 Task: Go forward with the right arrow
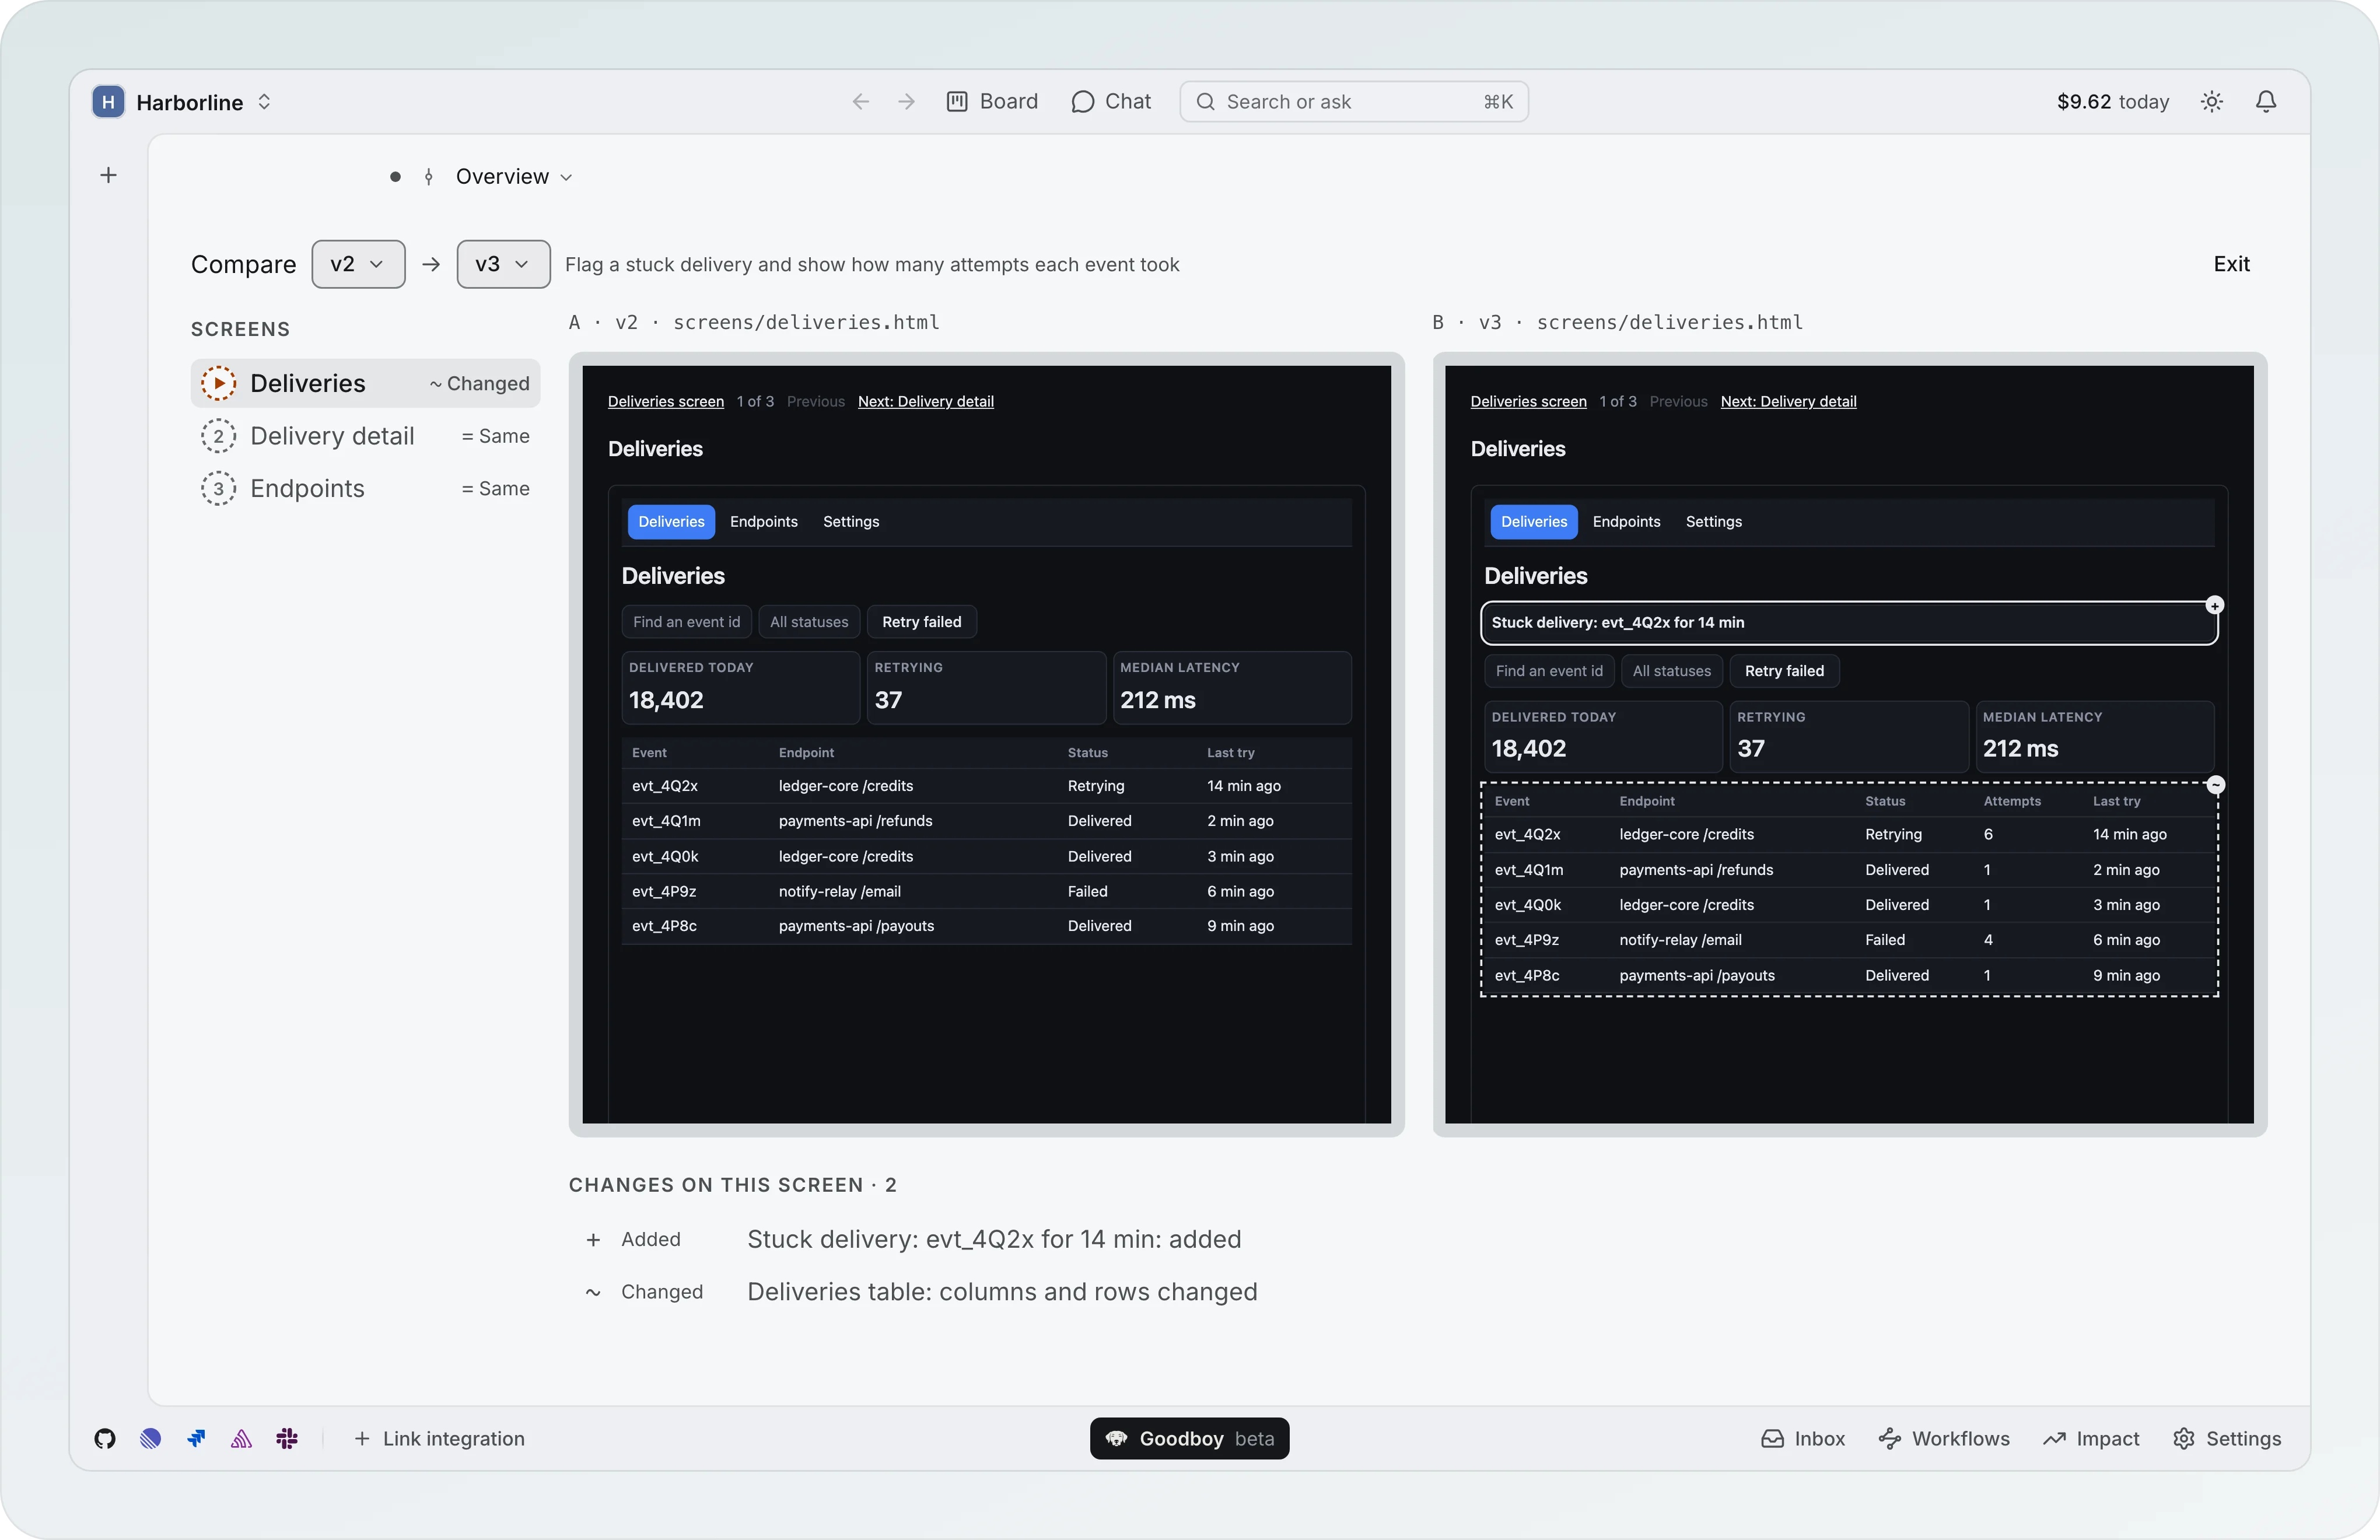906,102
